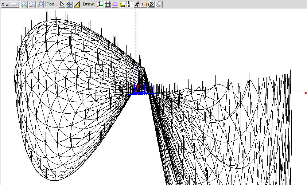Click the "Tool:" toolbar label
The height and width of the screenshot is (185, 307).
[x=51, y=4]
